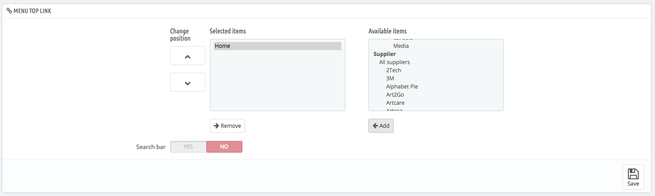Choose Alphabet Pie supplier
The image size is (655, 196).
pyautogui.click(x=402, y=87)
